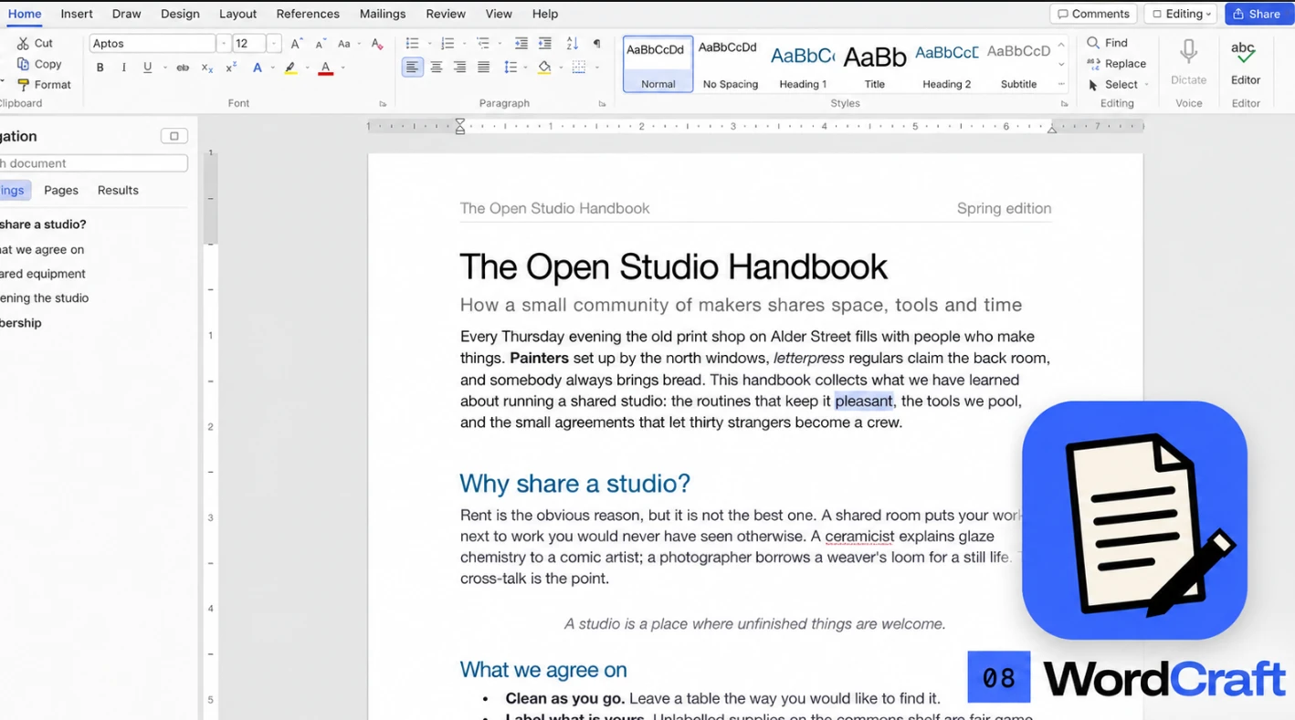Open the Editor spelling check
Image resolution: width=1295 pixels, height=720 pixels.
point(1245,62)
